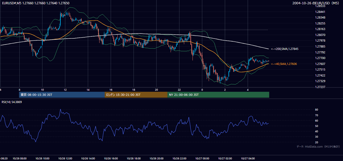Select the ロンドン 15:30-21:00 JST session bar

click(136, 95)
